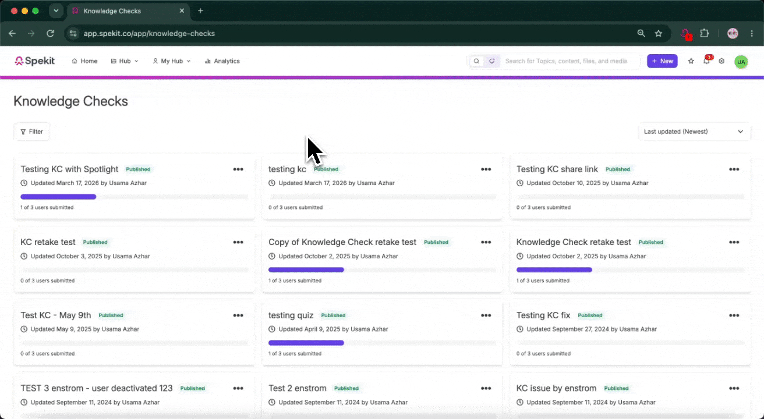Open the Analytics page

222,61
